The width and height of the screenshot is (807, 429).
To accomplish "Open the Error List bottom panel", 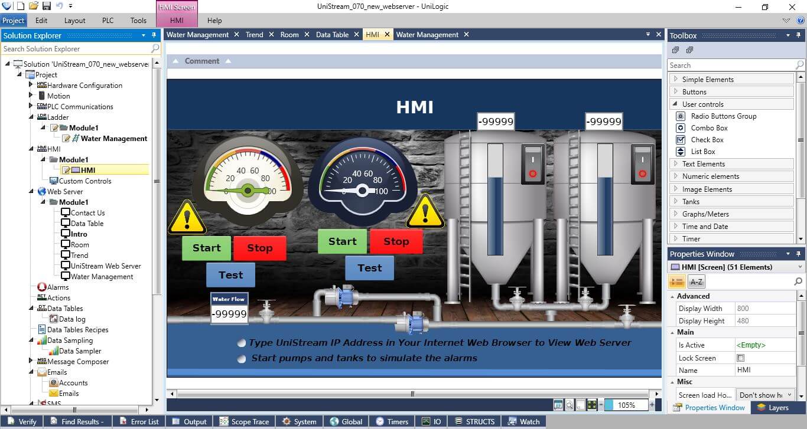I will (139, 421).
